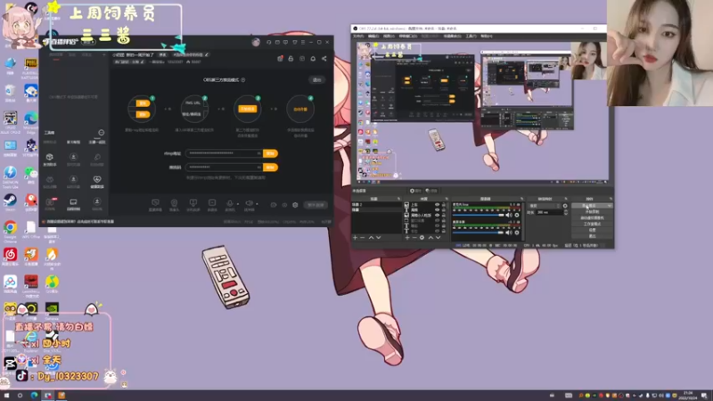Open the scene transition type dropdown in OBS
The image size is (713, 401).
(545, 206)
